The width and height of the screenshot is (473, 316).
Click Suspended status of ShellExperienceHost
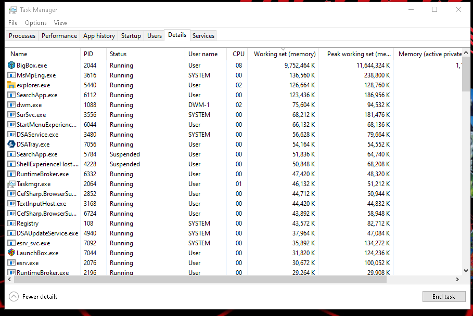[124, 164]
